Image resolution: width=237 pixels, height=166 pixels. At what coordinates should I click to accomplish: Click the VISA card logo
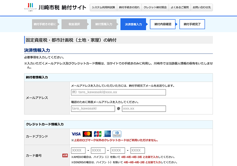coord(76,134)
